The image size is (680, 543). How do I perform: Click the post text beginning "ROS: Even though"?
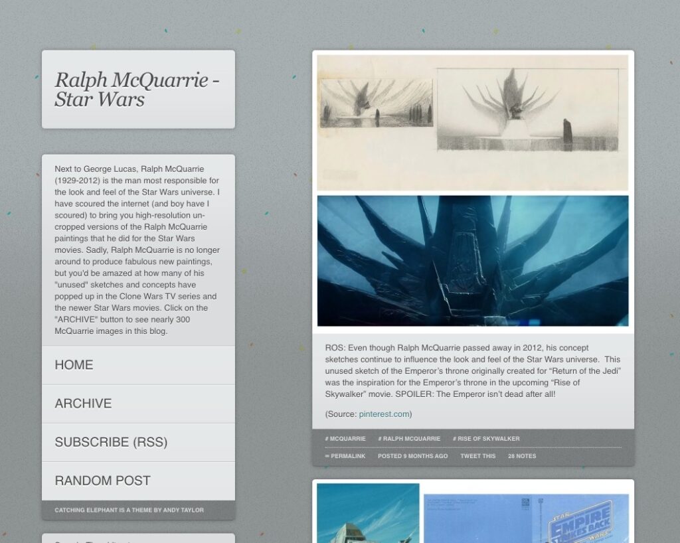point(473,371)
